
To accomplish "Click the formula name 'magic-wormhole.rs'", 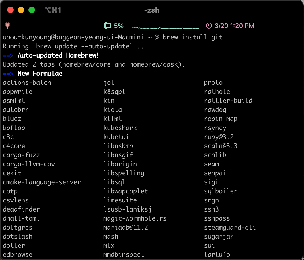I will (x=135, y=218).
